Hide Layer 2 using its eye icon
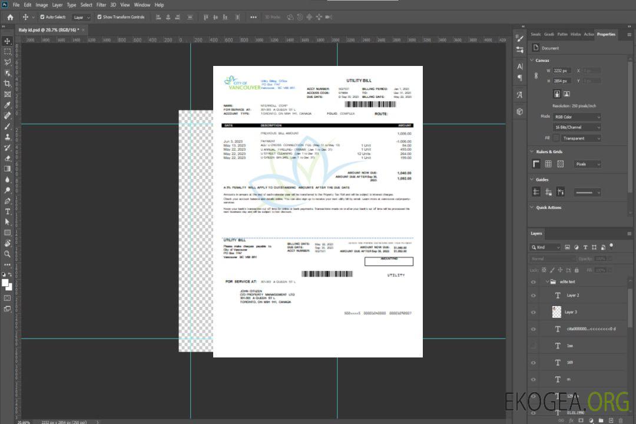Viewport: 636px width, 424px height. (x=534, y=296)
